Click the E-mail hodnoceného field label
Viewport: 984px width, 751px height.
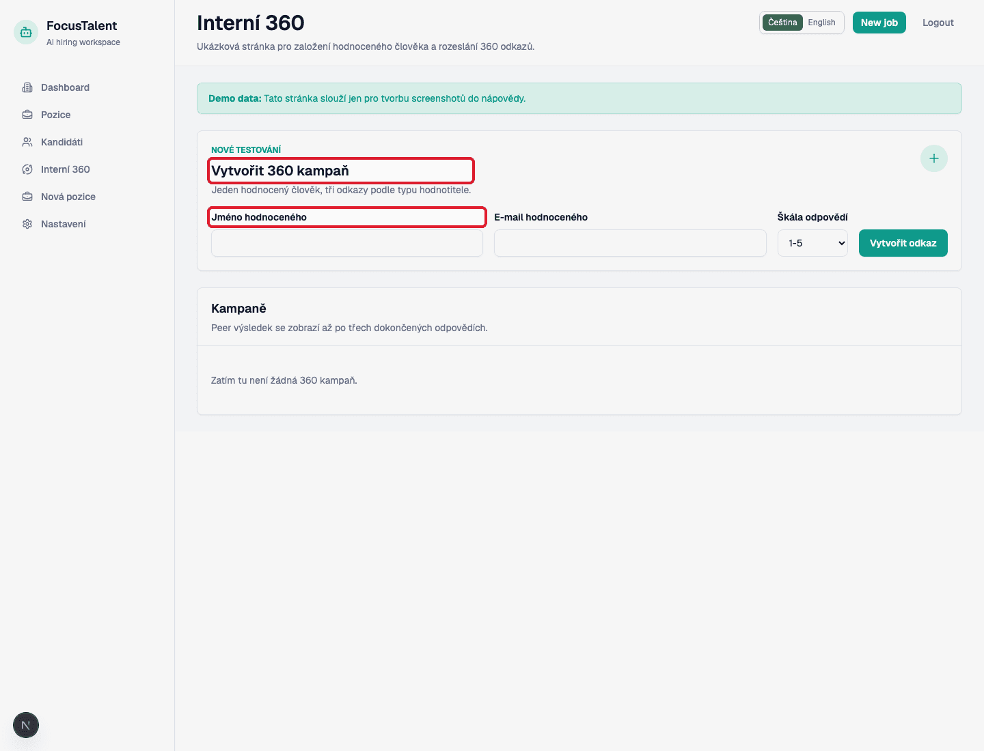coord(541,217)
